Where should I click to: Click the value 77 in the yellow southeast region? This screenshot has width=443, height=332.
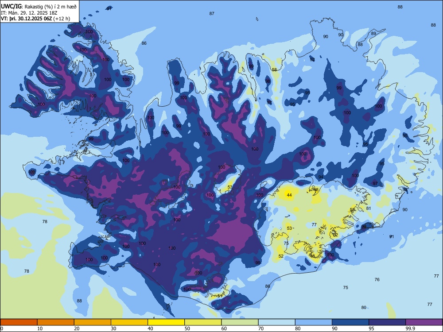coord(314,225)
